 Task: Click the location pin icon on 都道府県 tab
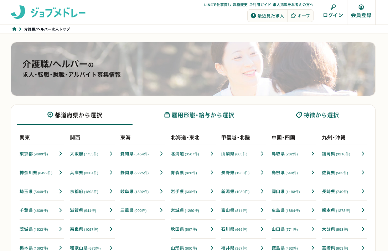[x=50, y=115]
